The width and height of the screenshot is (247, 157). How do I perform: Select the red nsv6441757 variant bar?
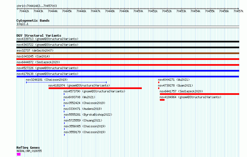(200, 94)
